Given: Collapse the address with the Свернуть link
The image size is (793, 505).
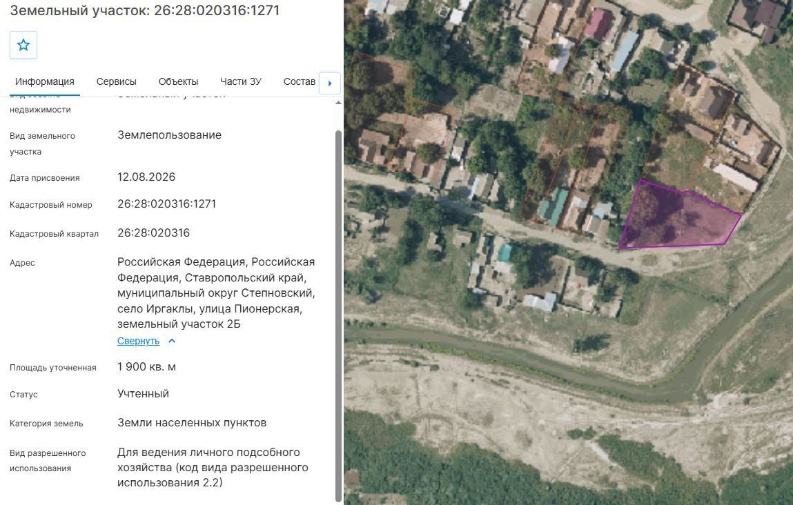Looking at the screenshot, I should click(138, 341).
